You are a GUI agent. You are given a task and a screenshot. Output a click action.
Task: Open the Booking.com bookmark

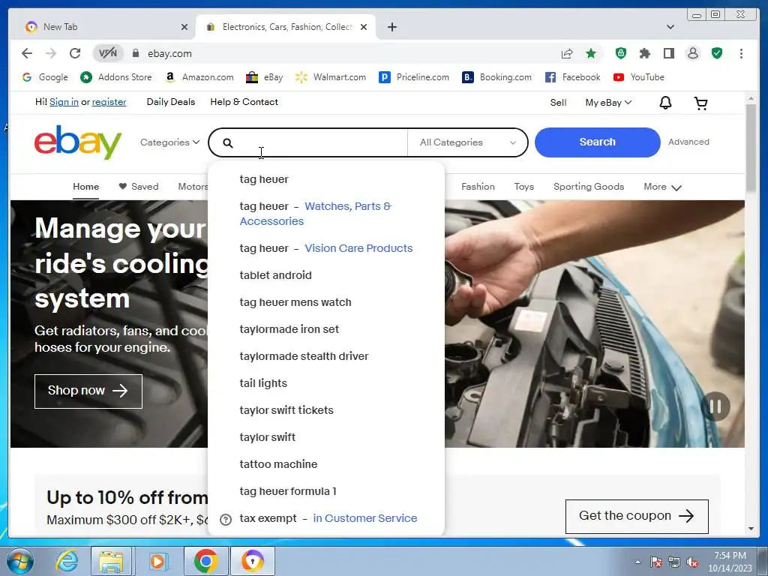(x=496, y=77)
